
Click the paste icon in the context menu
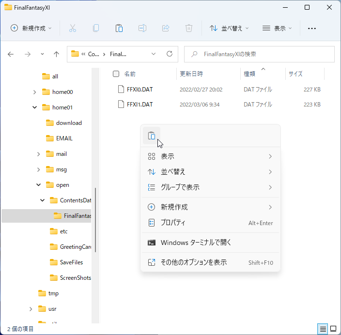152,136
